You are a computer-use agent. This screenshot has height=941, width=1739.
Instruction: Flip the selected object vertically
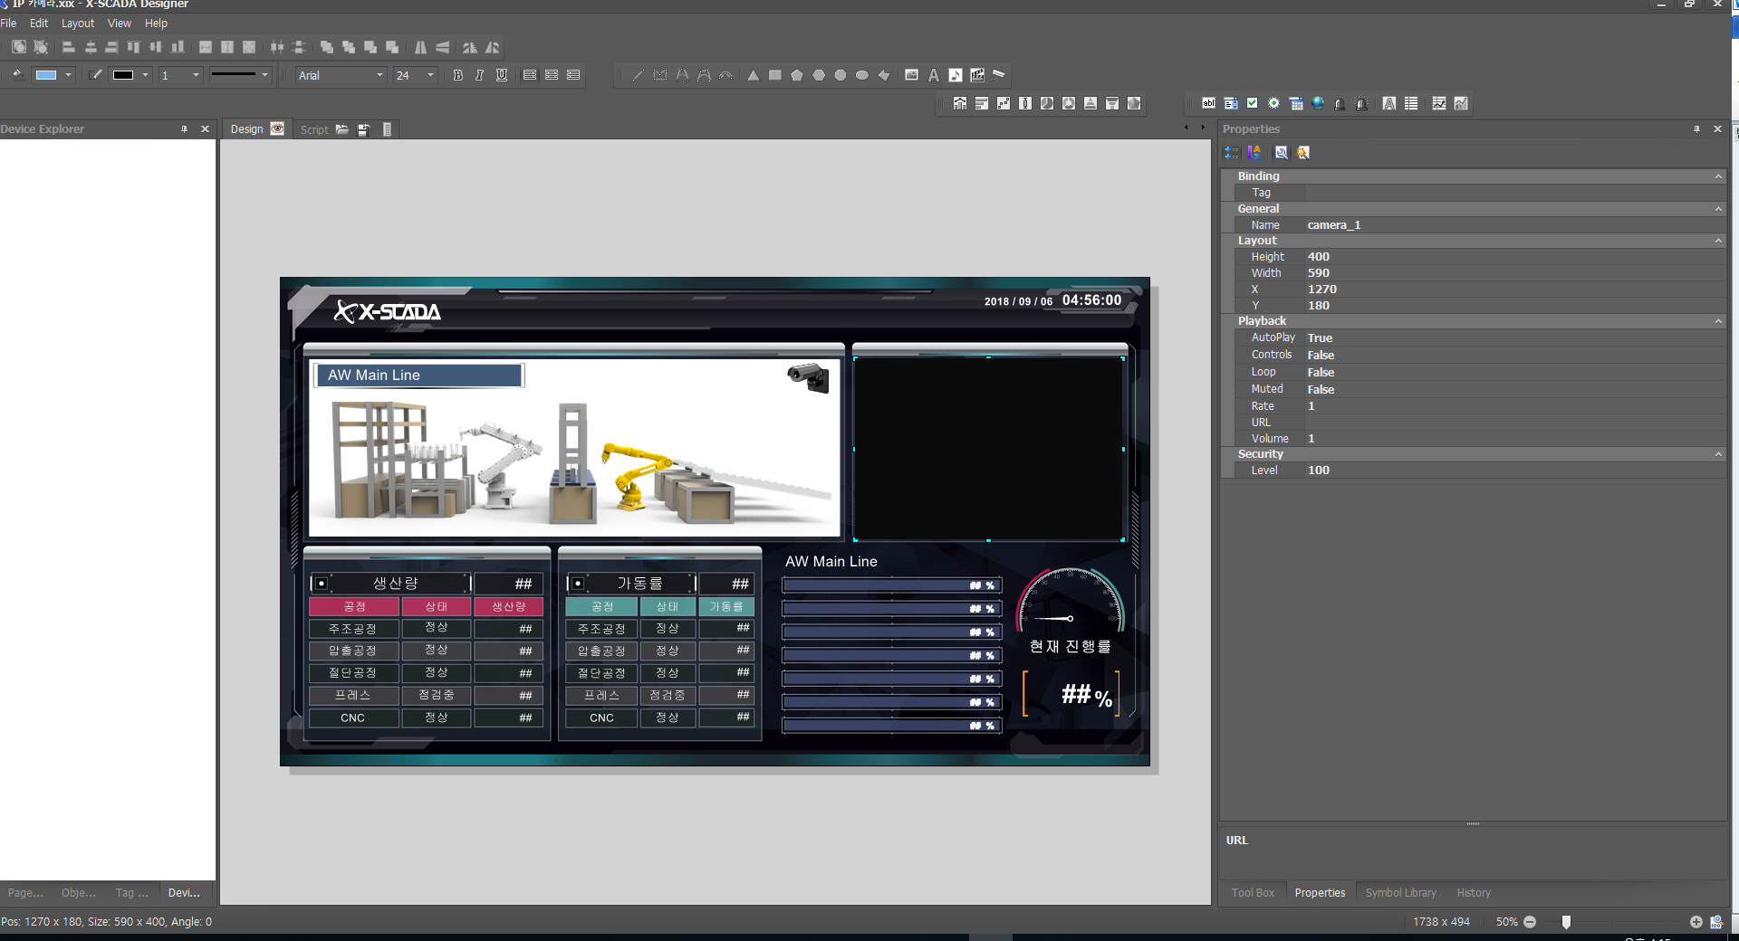442,47
